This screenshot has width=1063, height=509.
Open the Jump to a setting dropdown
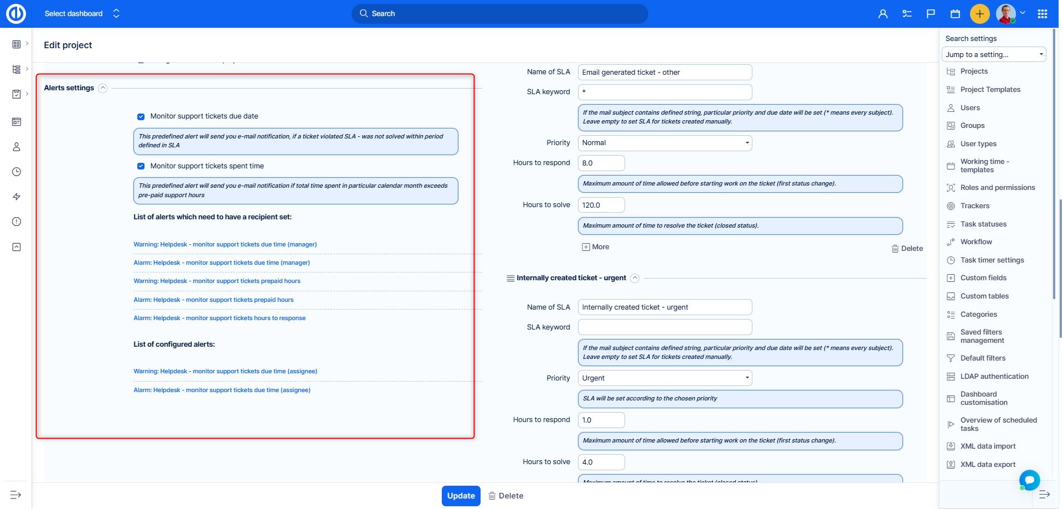(993, 54)
